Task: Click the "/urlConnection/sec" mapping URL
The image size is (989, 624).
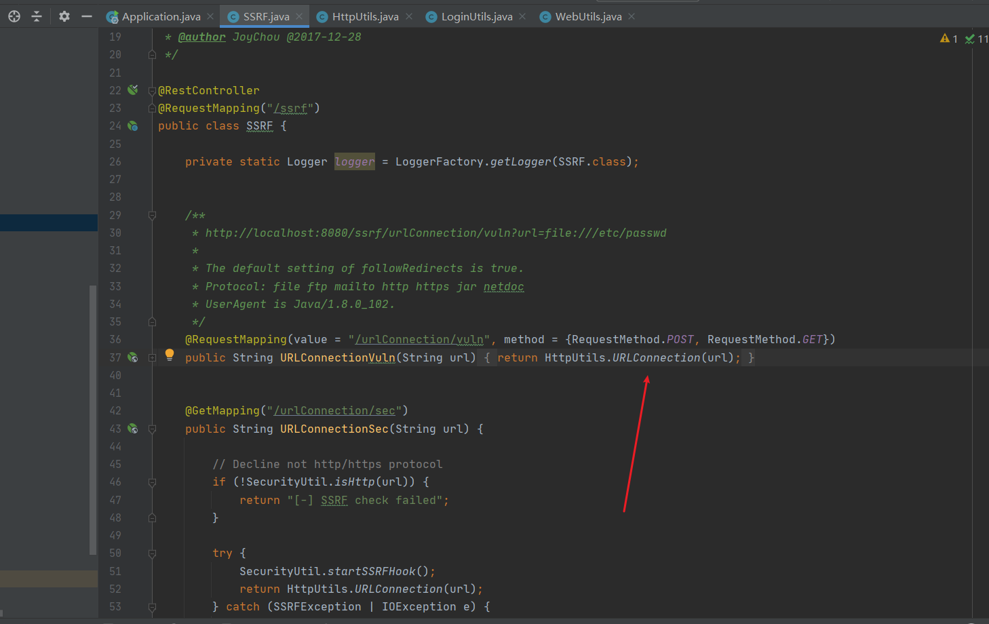Action: [334, 411]
